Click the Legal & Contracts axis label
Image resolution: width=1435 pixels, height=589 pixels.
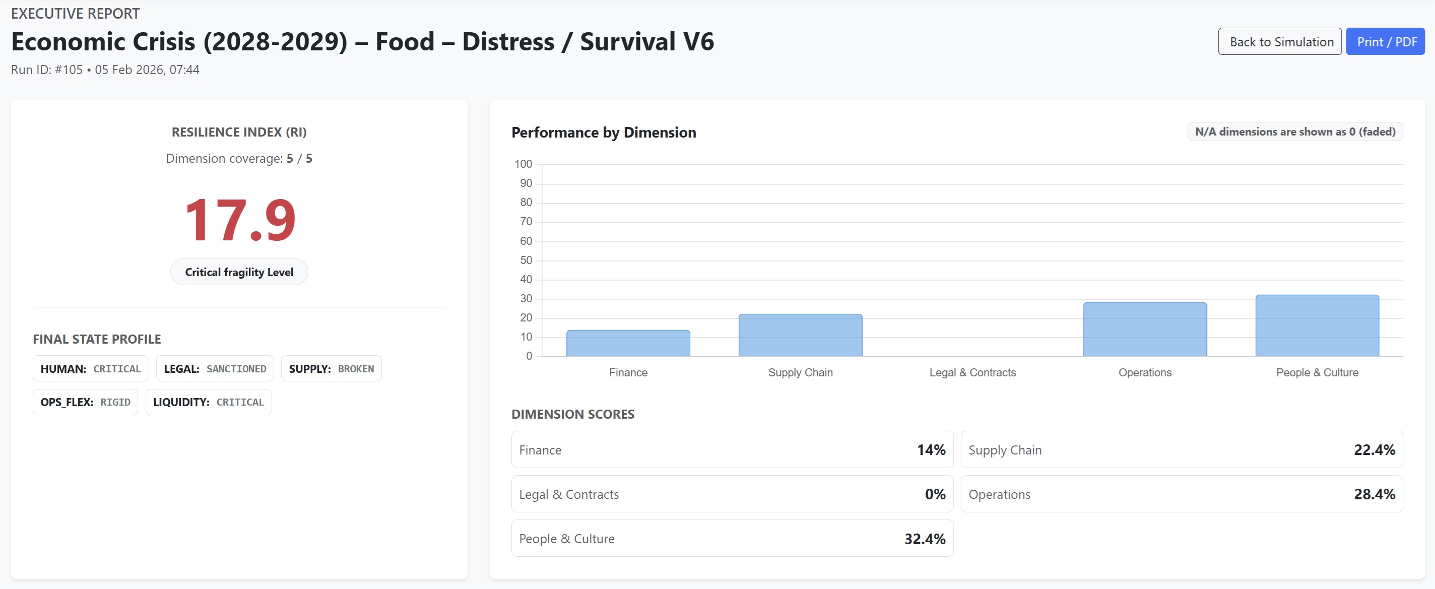tap(972, 373)
